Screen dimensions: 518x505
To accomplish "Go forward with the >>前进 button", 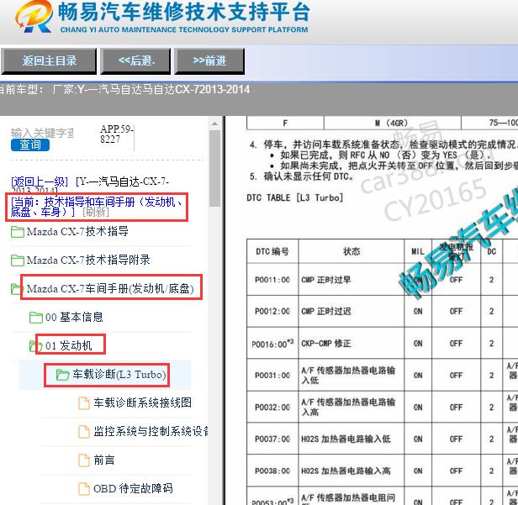I will tap(209, 61).
